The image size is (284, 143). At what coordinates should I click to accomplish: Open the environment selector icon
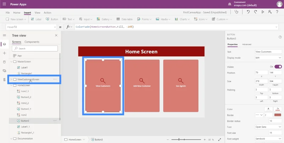230,4
